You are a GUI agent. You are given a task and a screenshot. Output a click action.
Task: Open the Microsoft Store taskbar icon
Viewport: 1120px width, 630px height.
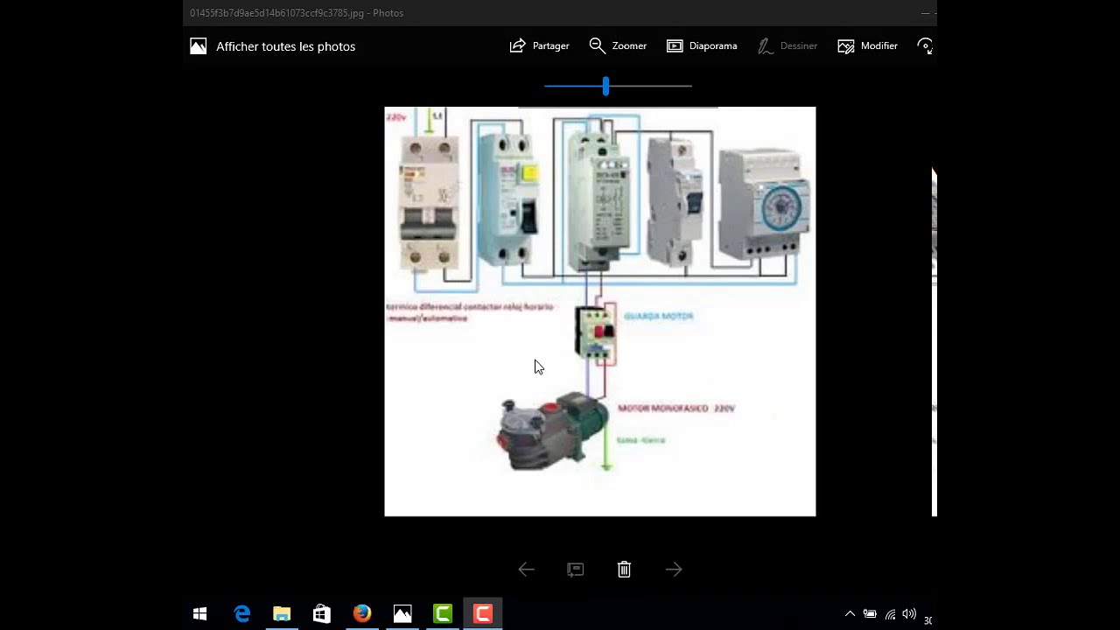(322, 614)
